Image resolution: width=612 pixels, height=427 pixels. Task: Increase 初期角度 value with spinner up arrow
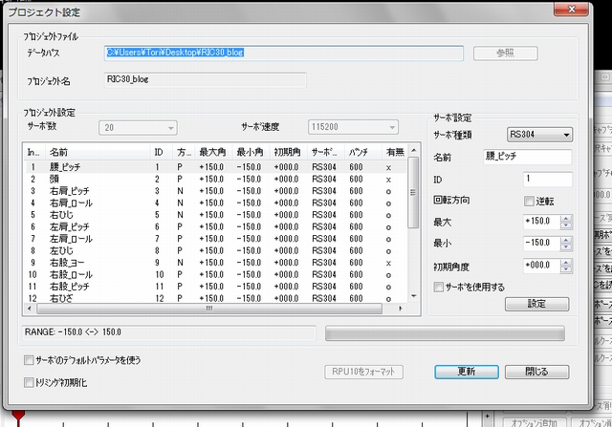(565, 262)
